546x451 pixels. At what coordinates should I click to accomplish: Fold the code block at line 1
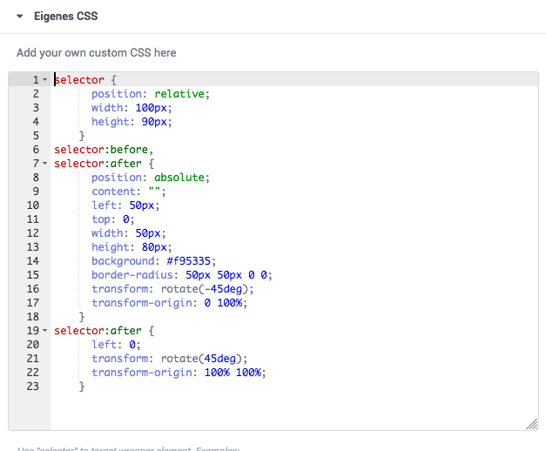[x=44, y=80]
